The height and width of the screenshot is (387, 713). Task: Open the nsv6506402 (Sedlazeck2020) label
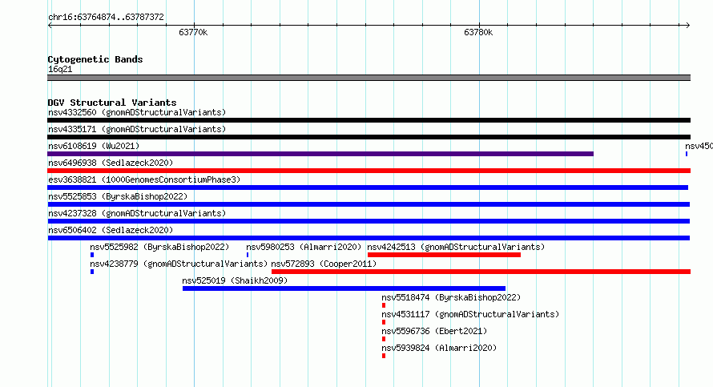[111, 230]
